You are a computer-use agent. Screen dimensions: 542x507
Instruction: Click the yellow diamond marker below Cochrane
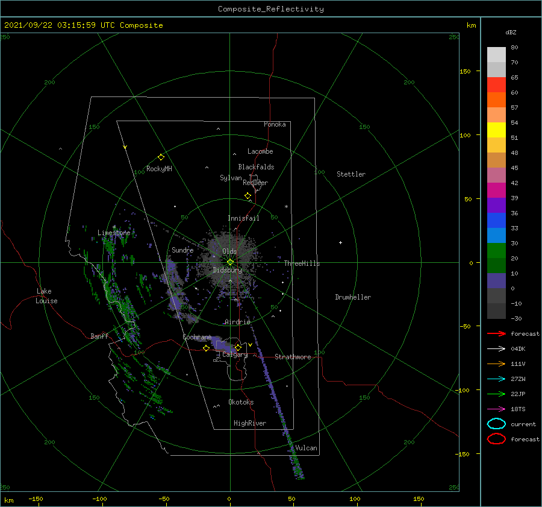point(207,348)
